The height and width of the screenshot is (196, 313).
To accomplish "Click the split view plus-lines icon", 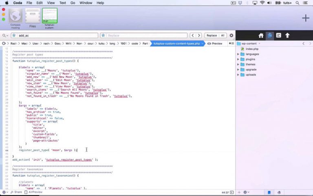I will tap(231, 43).
